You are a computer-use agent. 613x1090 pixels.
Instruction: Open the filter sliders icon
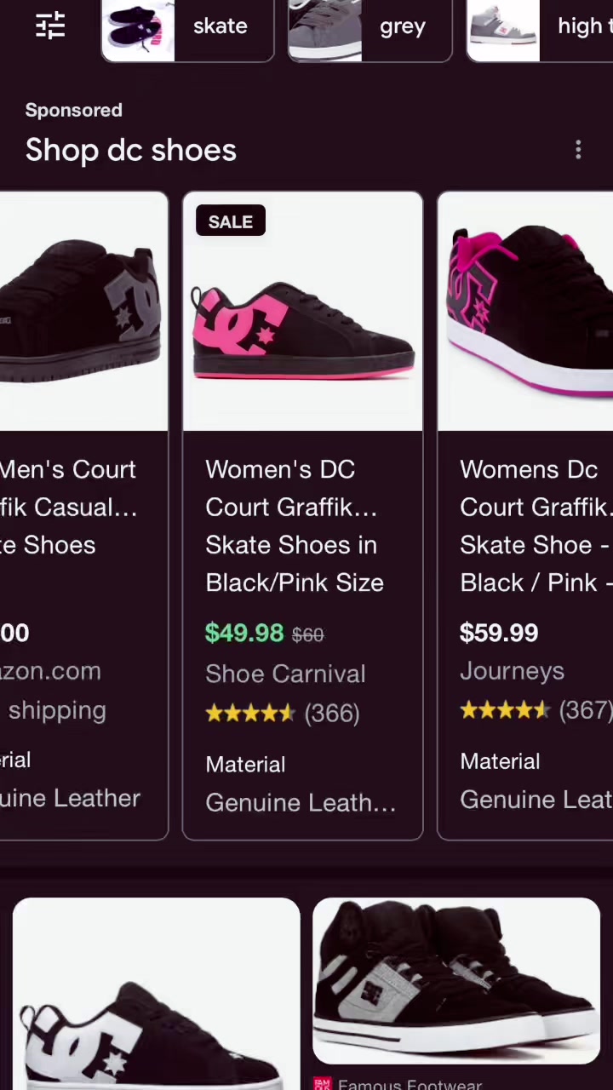coord(50,26)
